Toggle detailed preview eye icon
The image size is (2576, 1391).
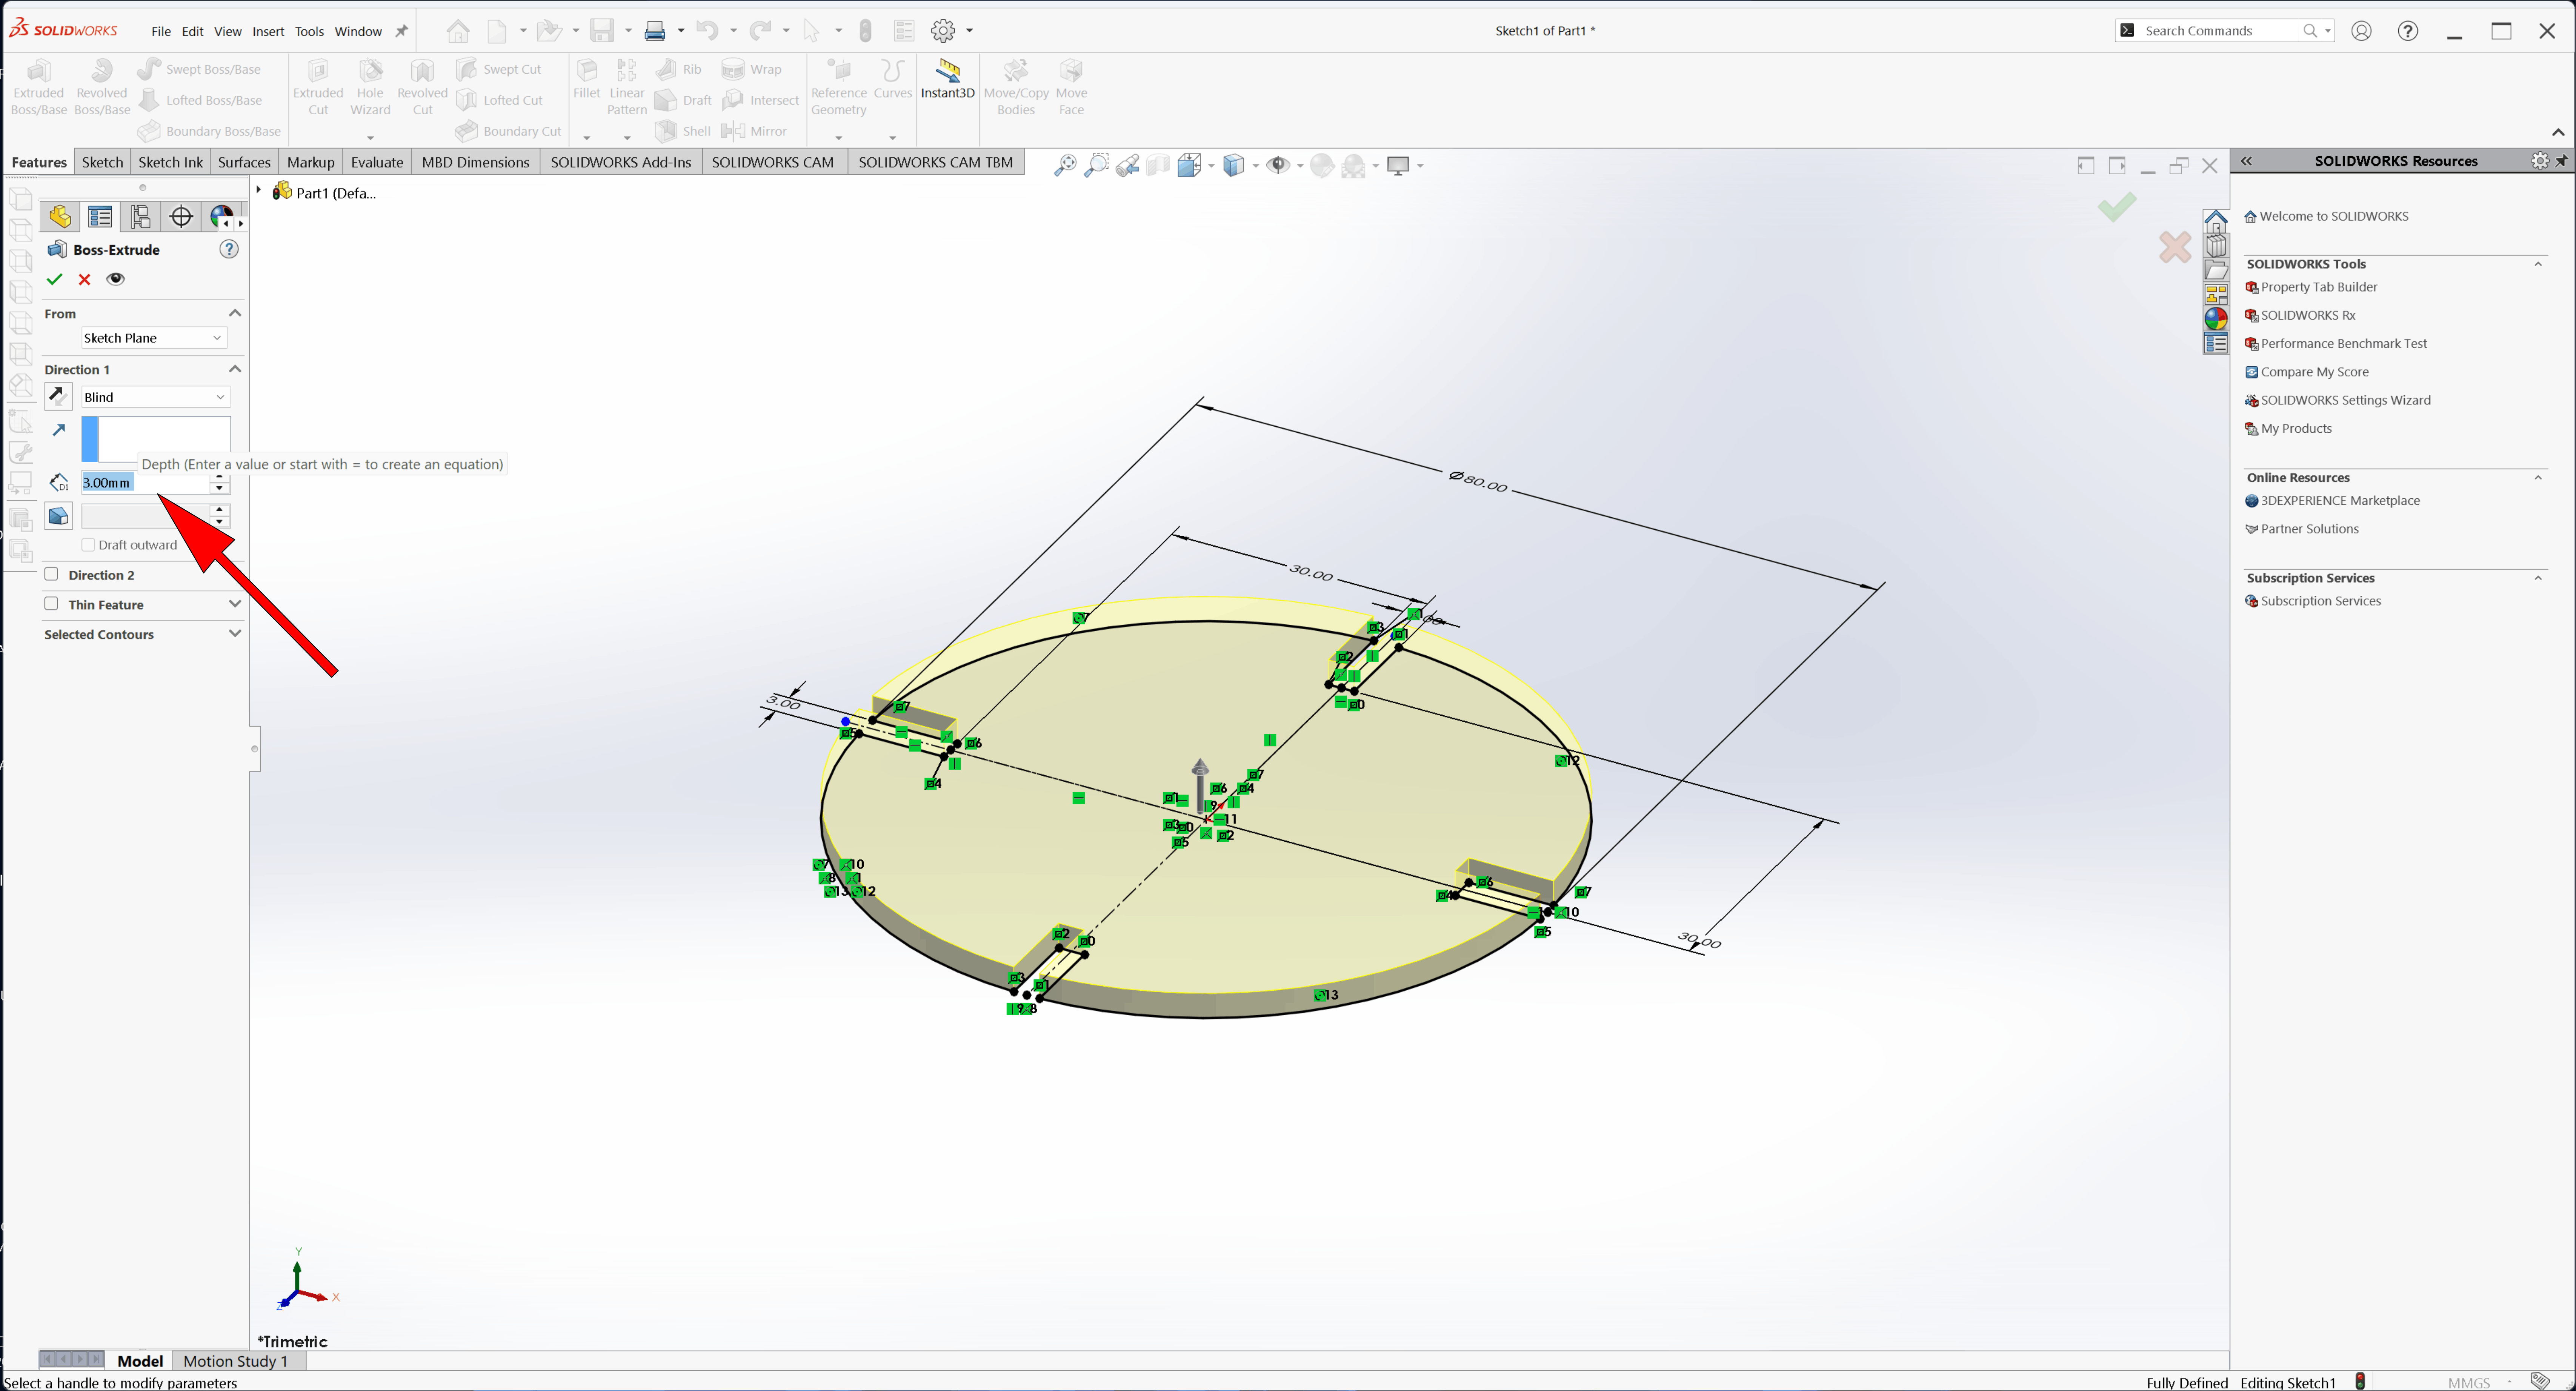(116, 279)
